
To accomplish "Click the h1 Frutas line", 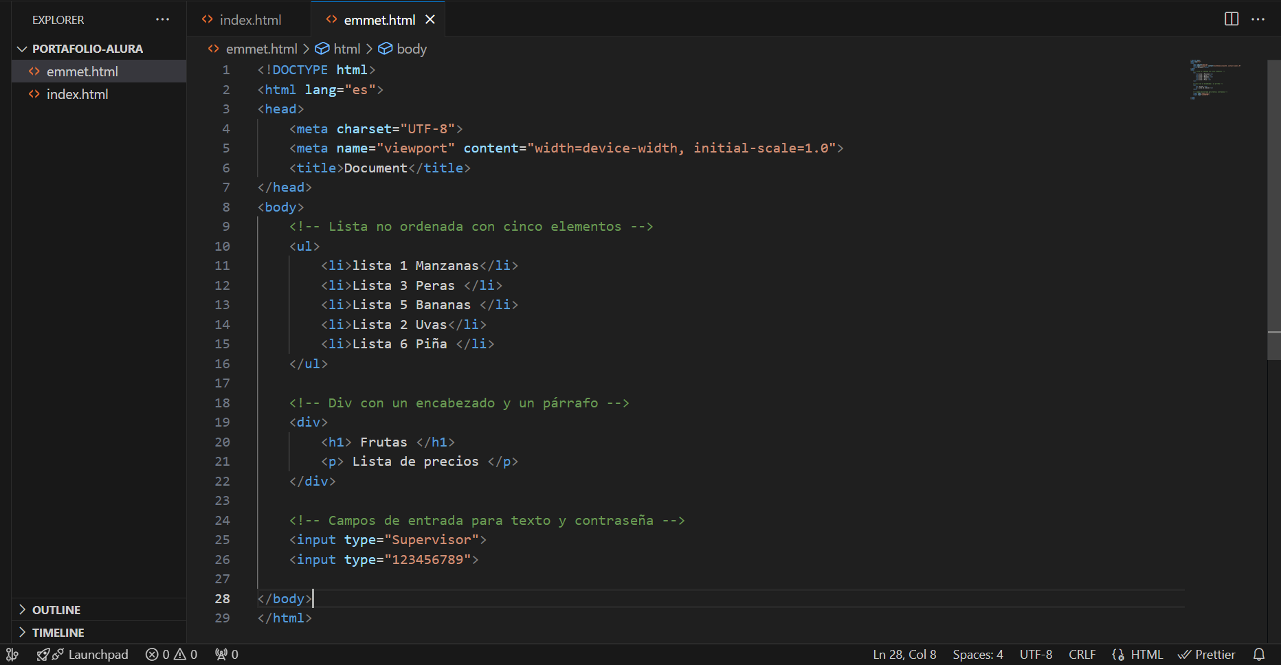I will pos(388,442).
